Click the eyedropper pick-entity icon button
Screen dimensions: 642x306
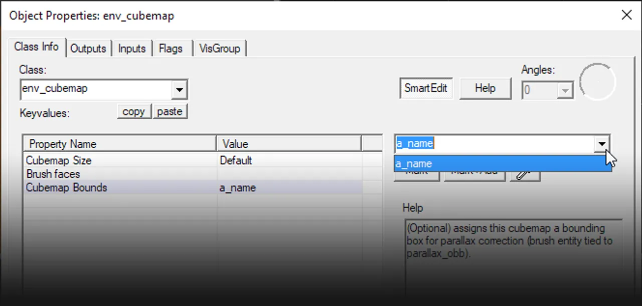click(x=525, y=175)
